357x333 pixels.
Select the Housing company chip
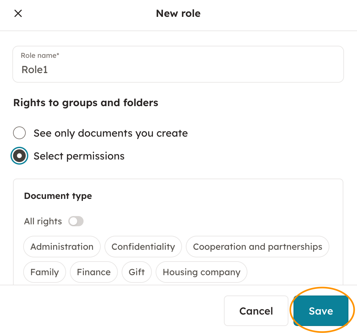click(201, 272)
